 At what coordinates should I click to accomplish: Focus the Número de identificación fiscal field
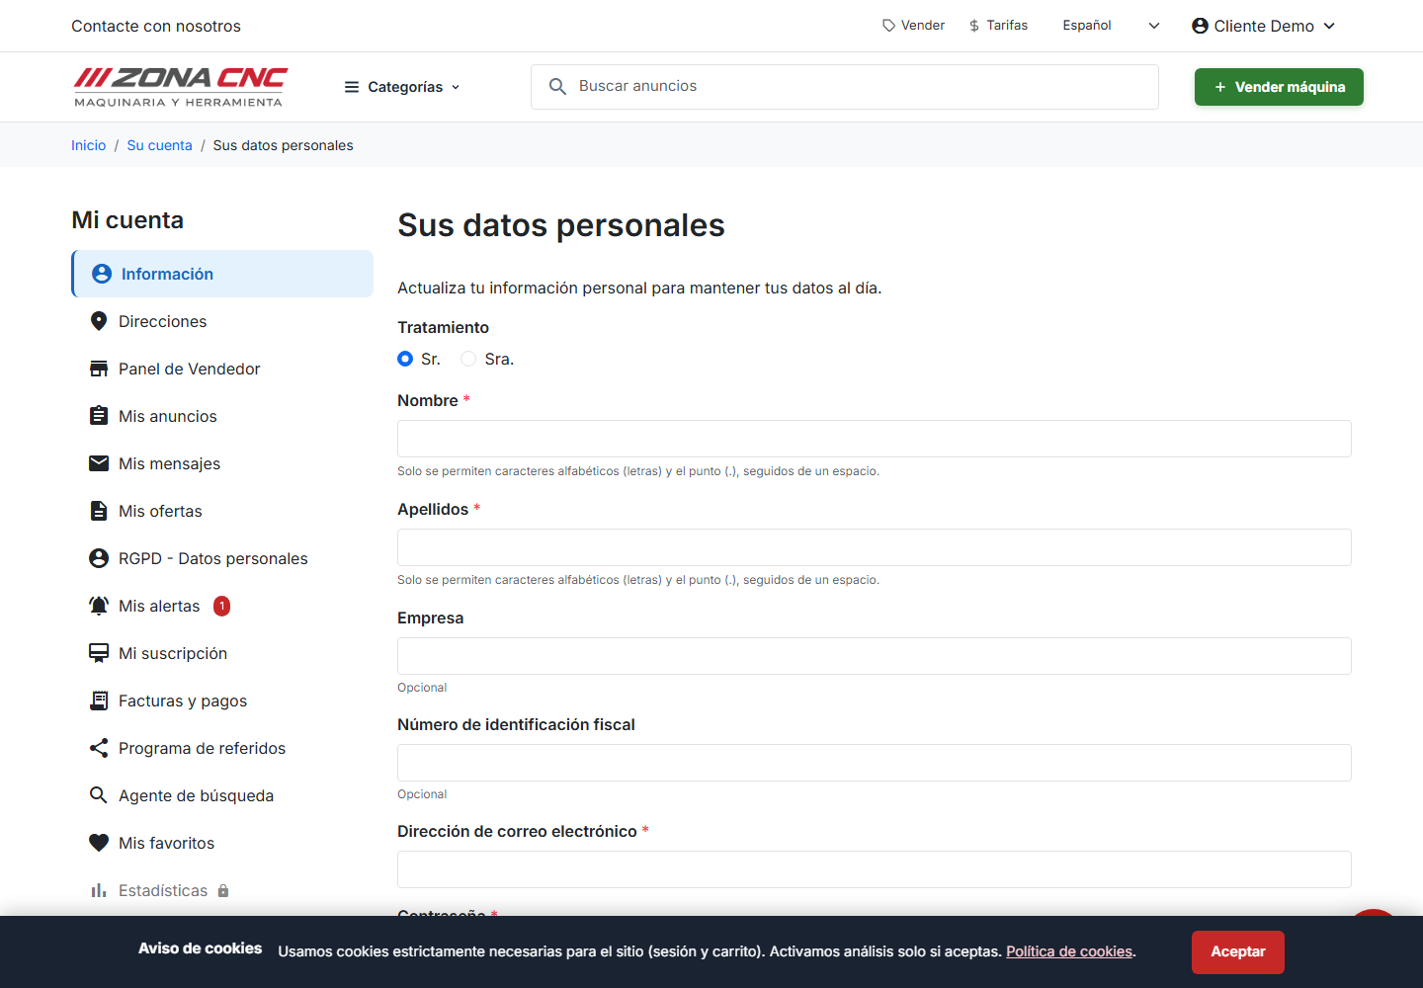pyautogui.click(x=875, y=763)
